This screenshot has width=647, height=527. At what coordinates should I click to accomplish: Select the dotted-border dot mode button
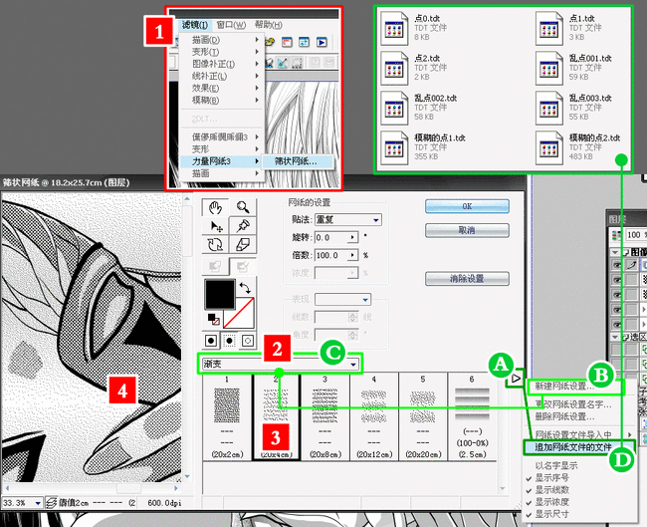(229, 341)
